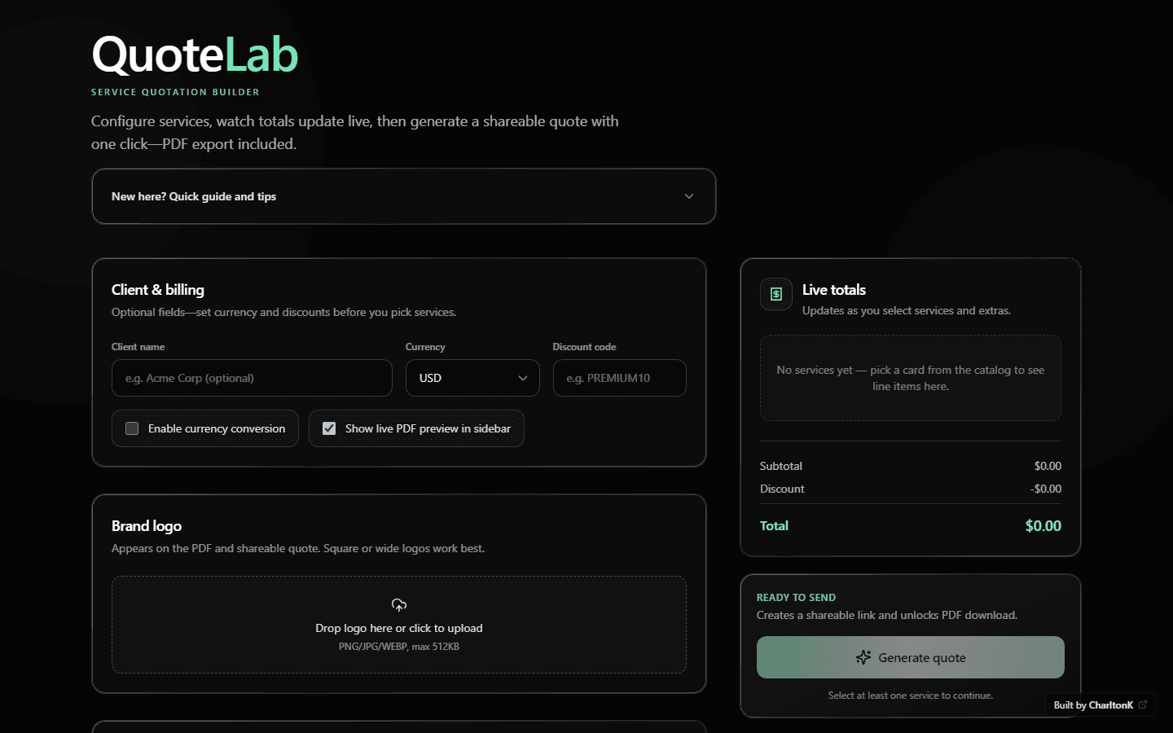
Task: Click the chevron on the quick guide panel
Action: tap(689, 196)
